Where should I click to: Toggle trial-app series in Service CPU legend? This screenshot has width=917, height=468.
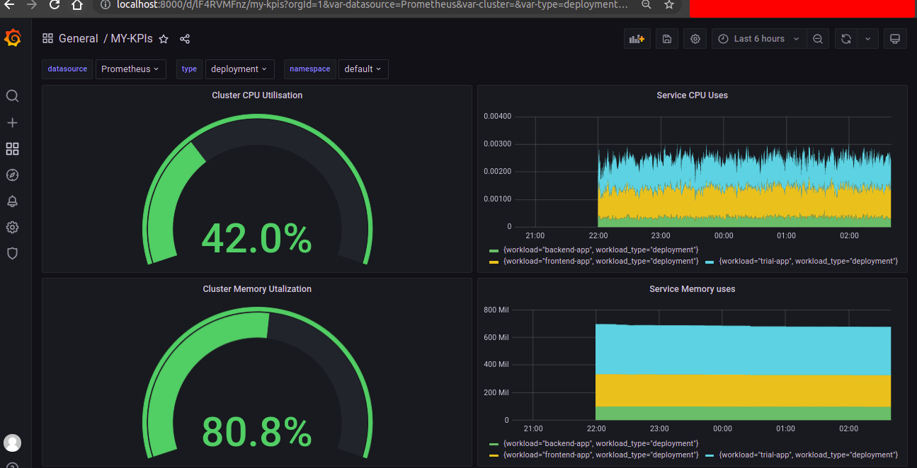point(808,261)
